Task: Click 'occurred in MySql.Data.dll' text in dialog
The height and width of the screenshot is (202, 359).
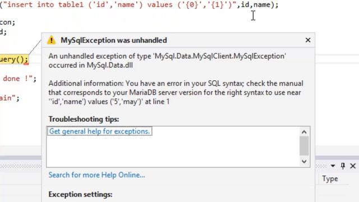Action: click(x=91, y=65)
